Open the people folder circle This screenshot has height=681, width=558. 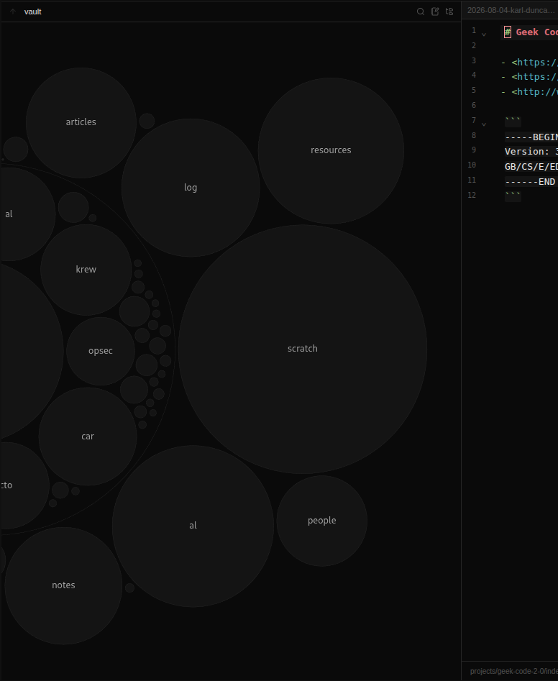(321, 521)
